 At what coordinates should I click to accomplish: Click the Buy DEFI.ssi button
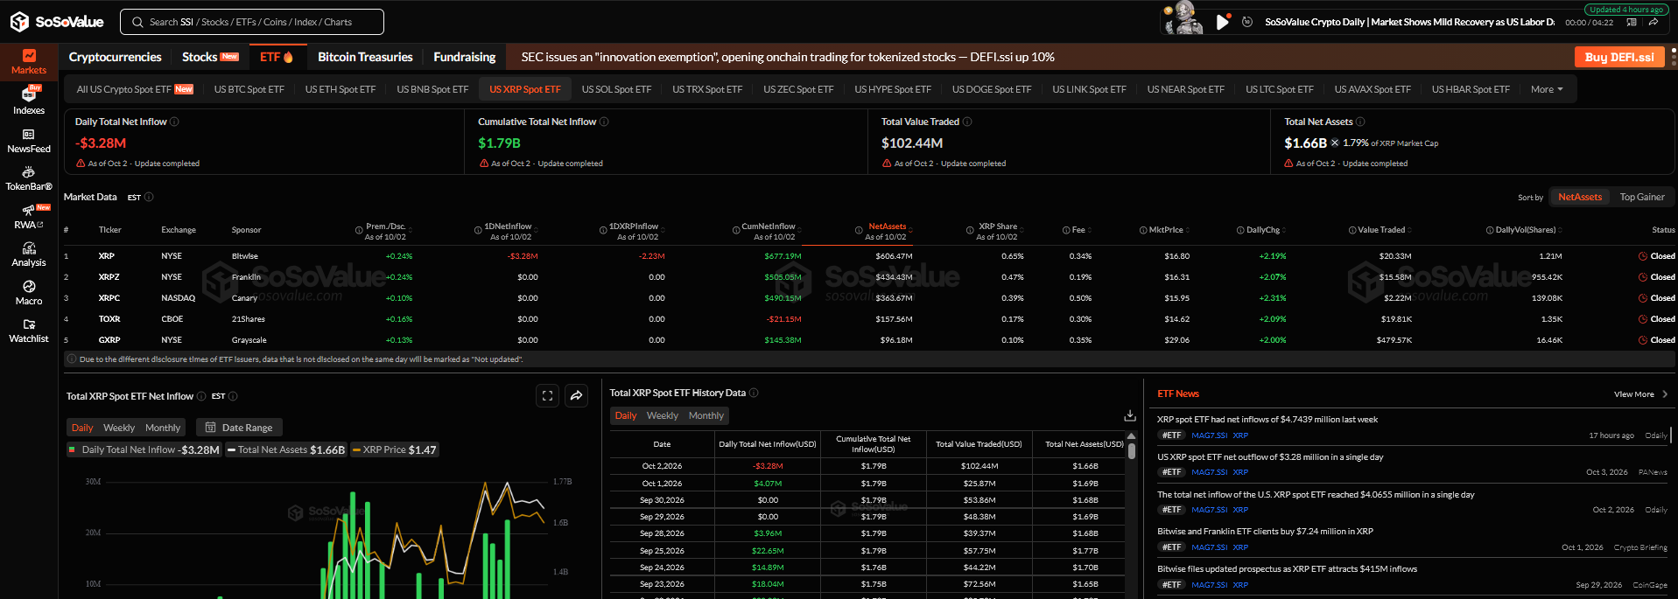click(1618, 57)
